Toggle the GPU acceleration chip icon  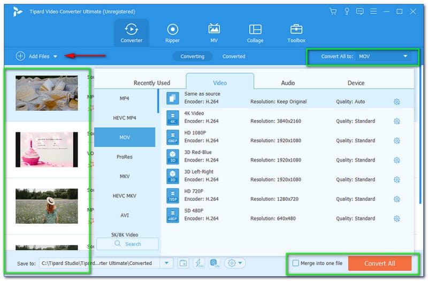coord(214,263)
